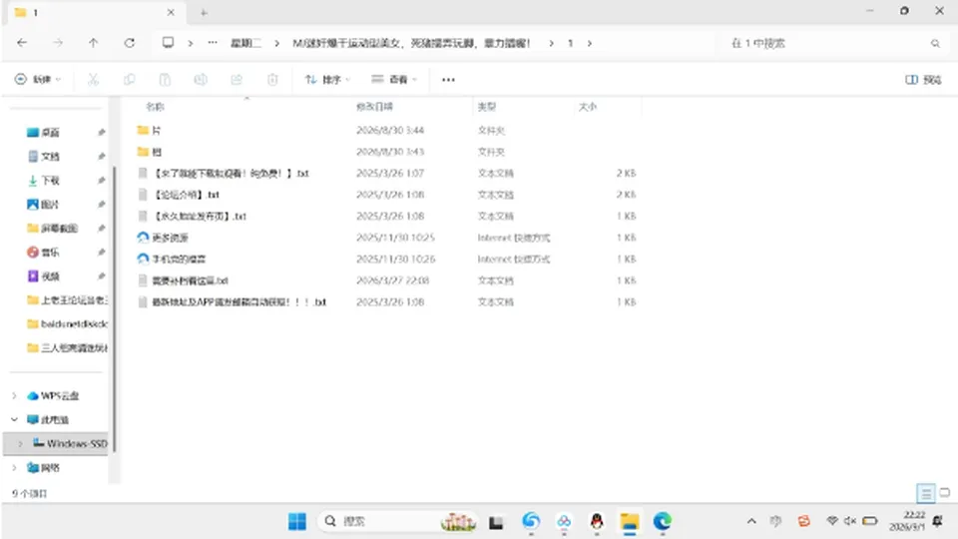
Task: Click the Delete trash icon
Action: pos(272,80)
